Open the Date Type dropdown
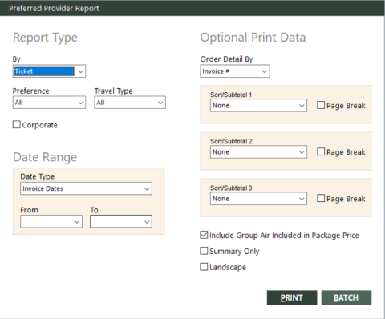This screenshot has width=385, height=319. [x=86, y=188]
